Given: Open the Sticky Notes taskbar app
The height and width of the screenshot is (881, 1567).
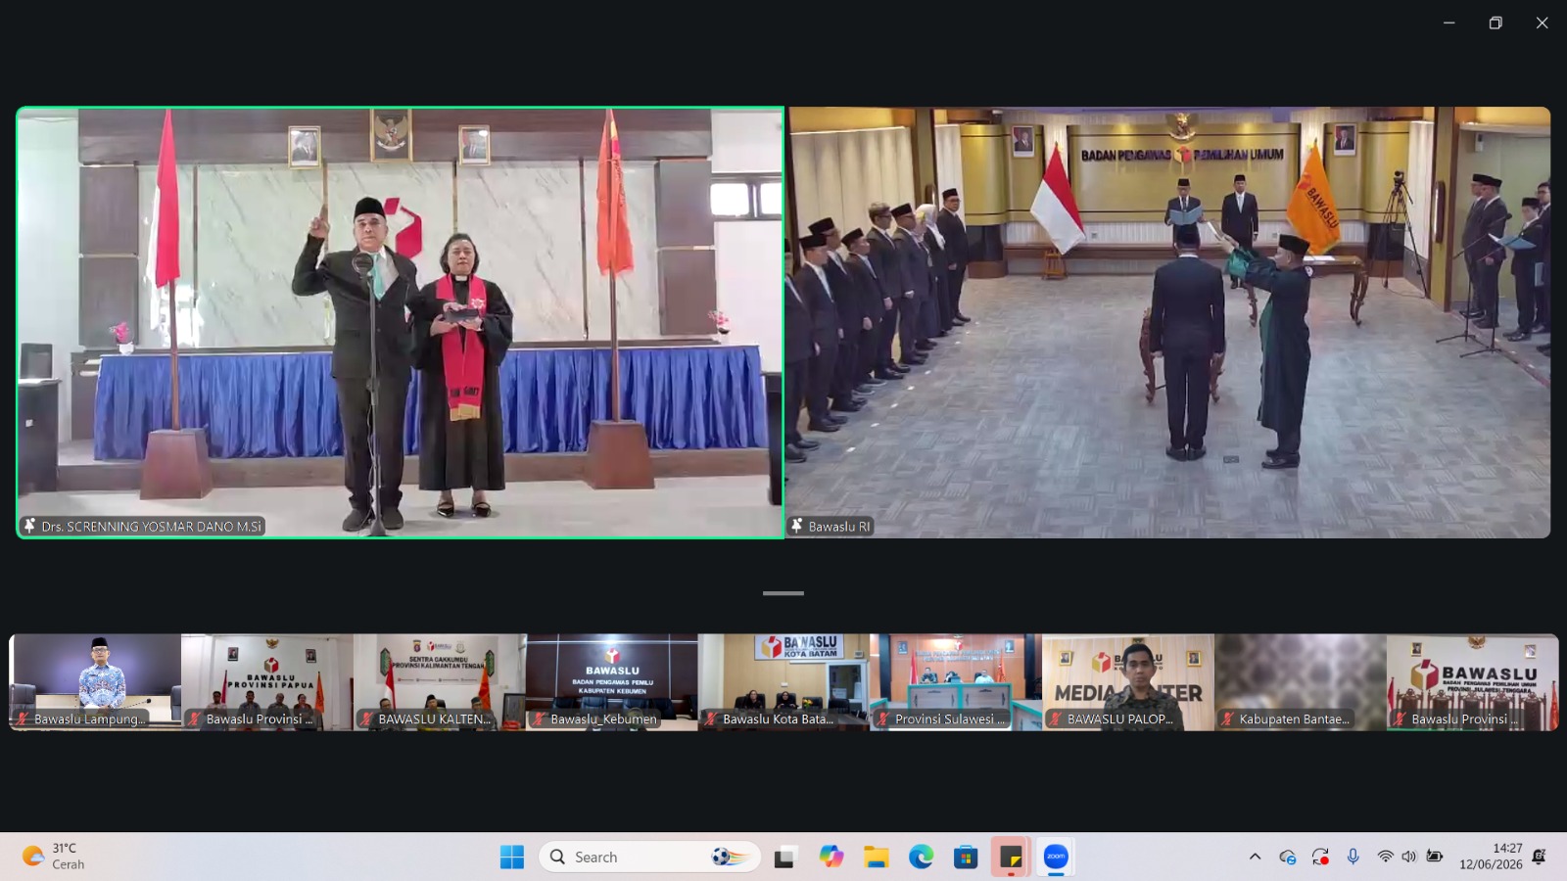Looking at the screenshot, I should pyautogui.click(x=1011, y=858).
